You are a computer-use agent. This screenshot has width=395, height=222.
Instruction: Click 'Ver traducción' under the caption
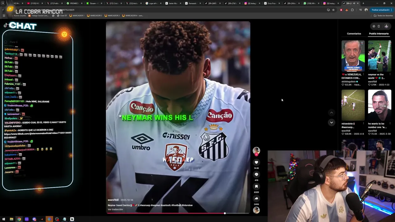[115, 209]
